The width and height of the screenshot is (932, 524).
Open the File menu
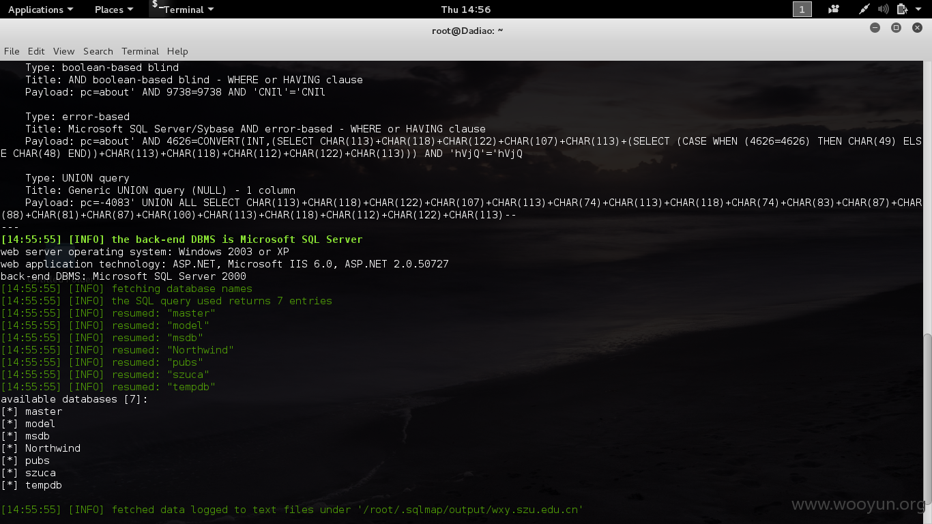[12, 51]
